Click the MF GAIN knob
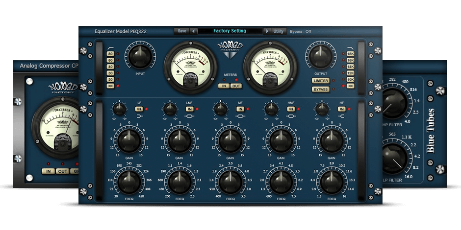461x230 pixels. pyautogui.click(x=230, y=141)
